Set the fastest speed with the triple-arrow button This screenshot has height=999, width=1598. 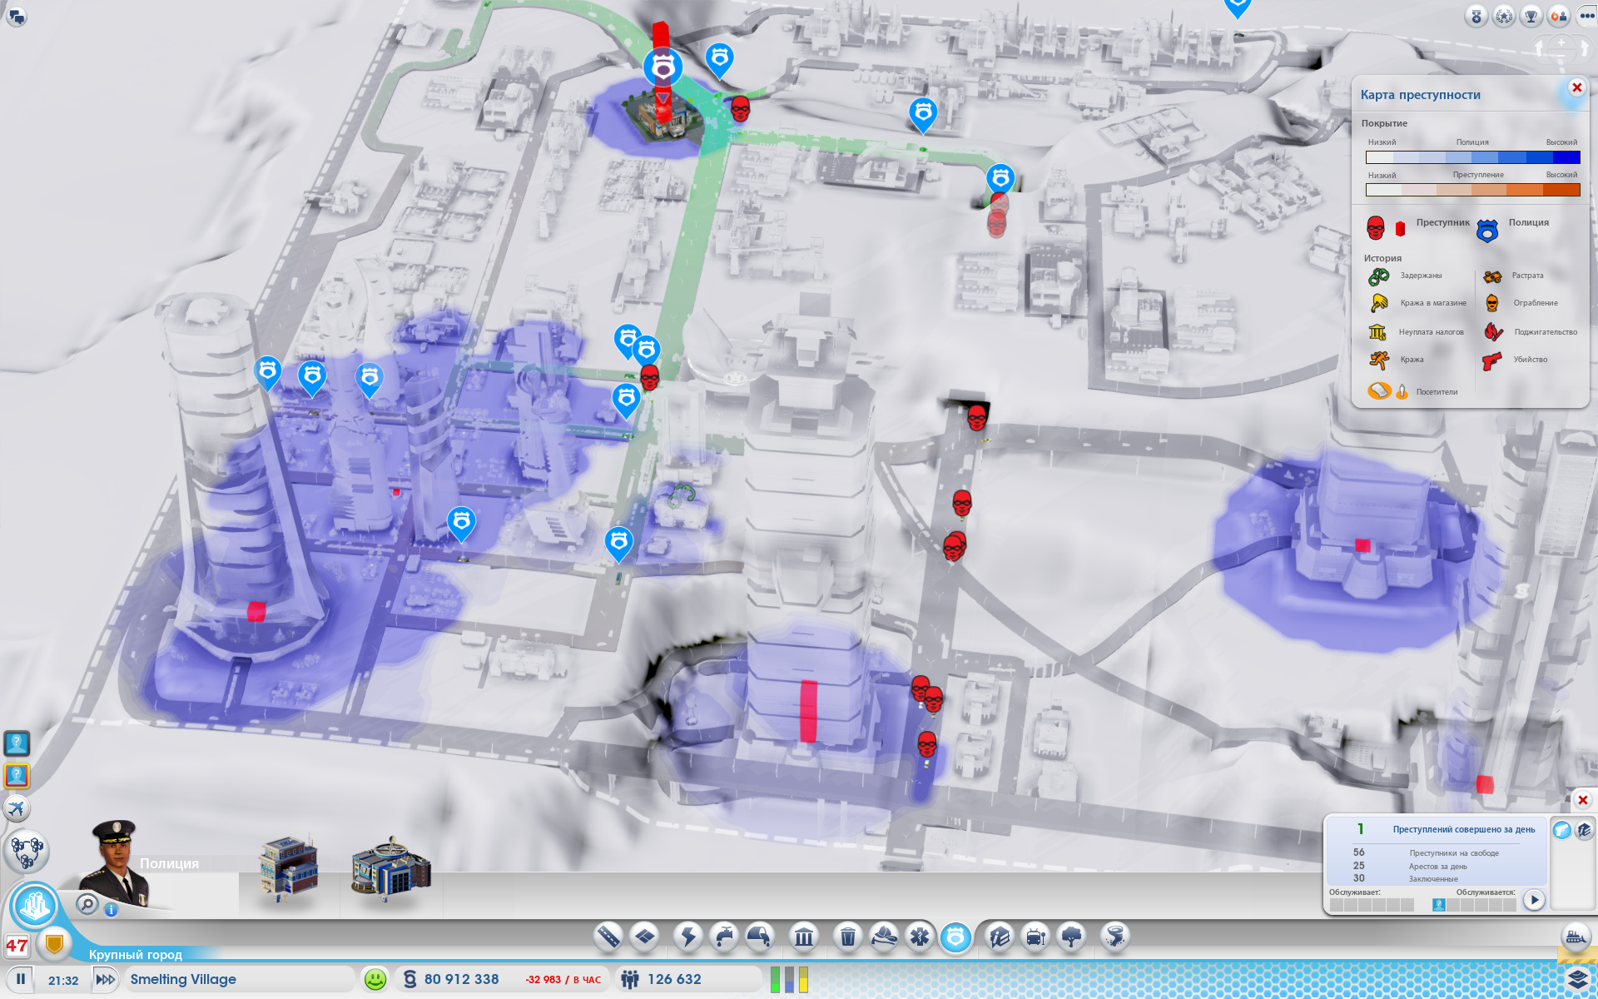click(x=105, y=979)
